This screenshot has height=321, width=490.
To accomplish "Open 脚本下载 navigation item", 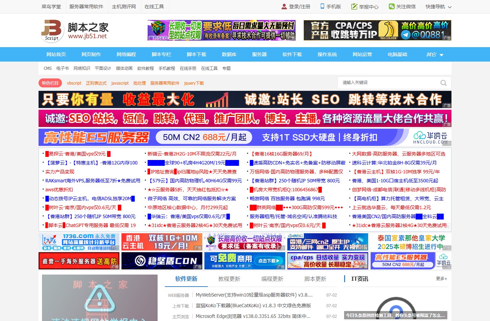I will [196, 54].
